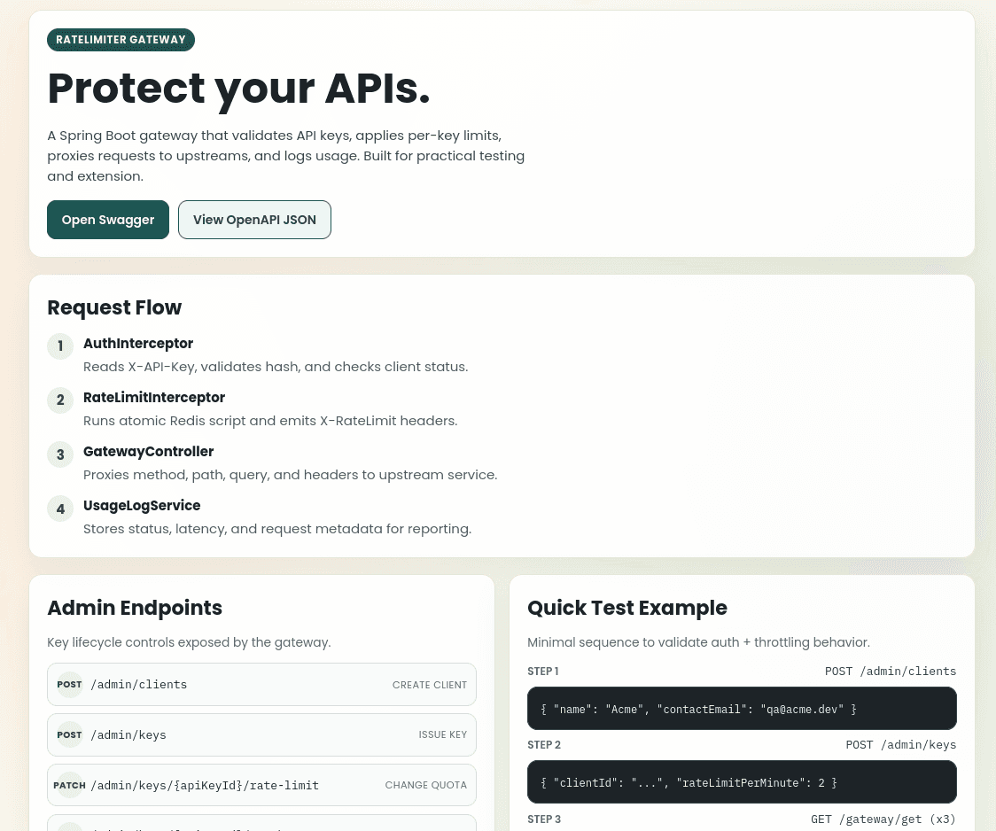This screenshot has height=831, width=996.
Task: Click the Protect your APIs. headline
Action: pos(239,89)
